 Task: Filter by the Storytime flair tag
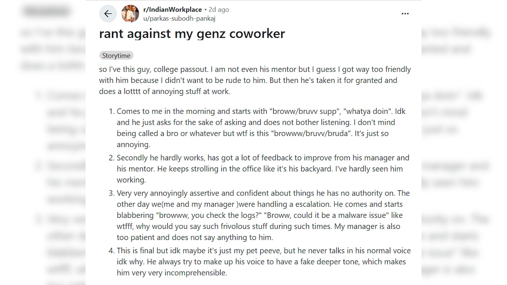pyautogui.click(x=116, y=55)
